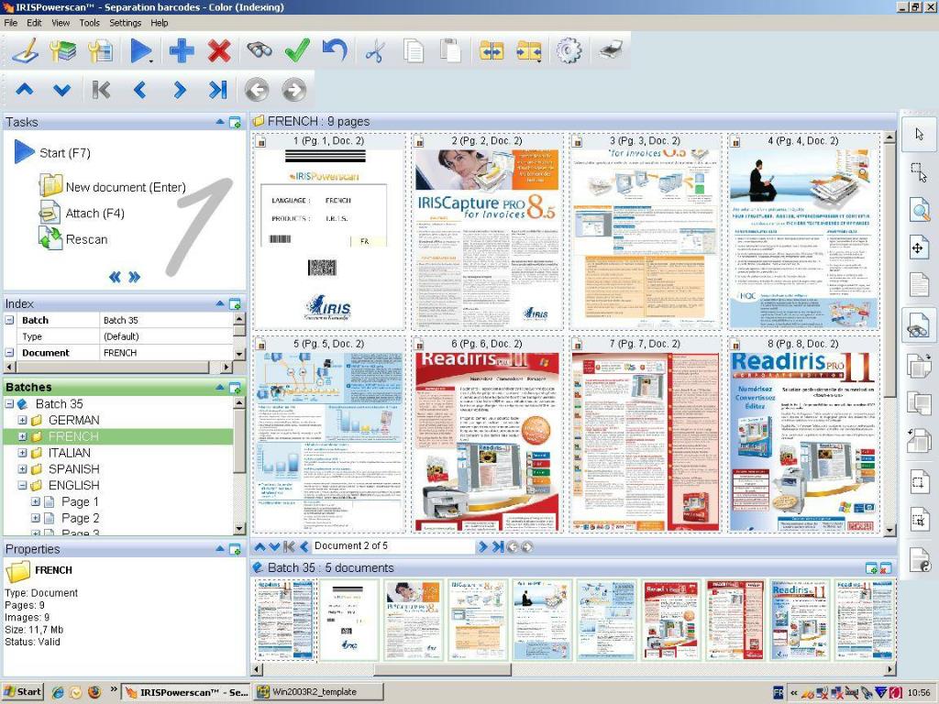
Task: Click the vertical scrollbar of the page thumbnails view
Action: 889,334
